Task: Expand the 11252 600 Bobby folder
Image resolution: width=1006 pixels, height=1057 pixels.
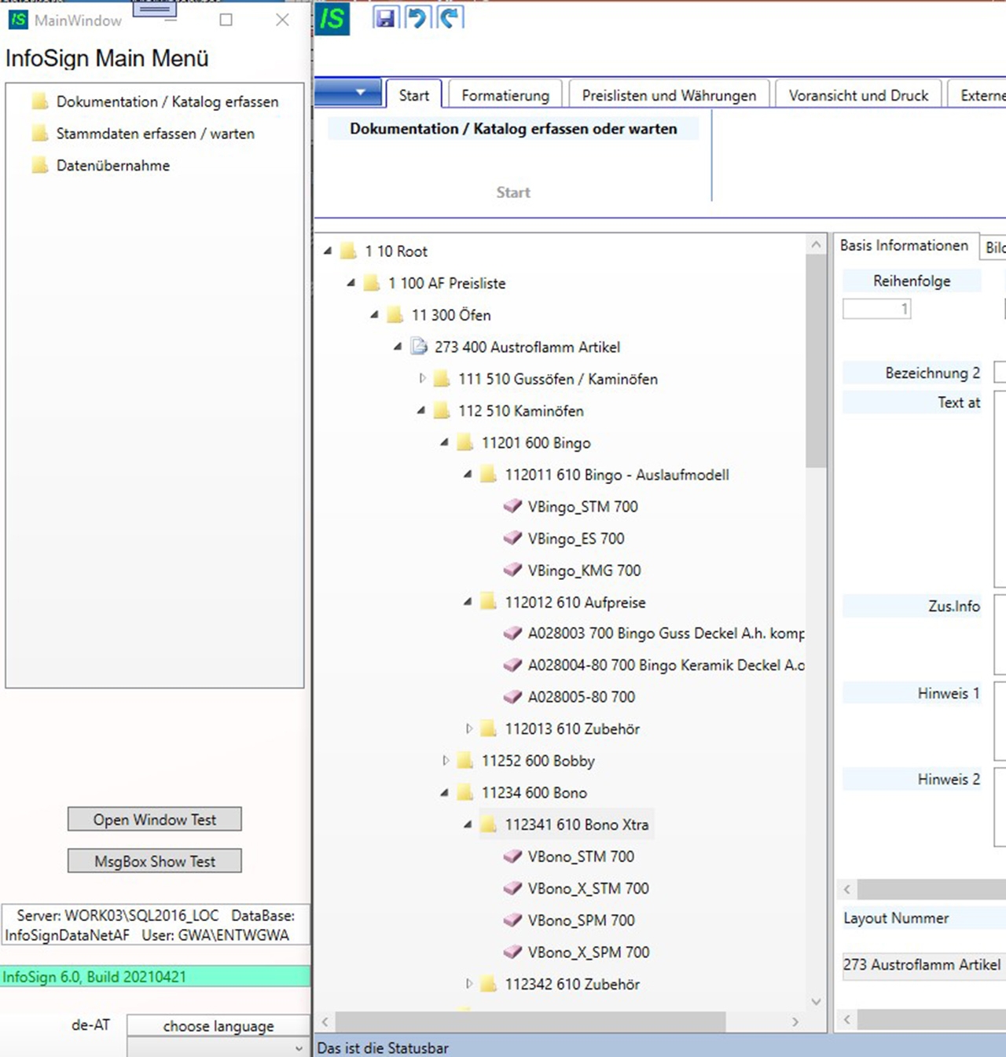Action: [x=446, y=761]
